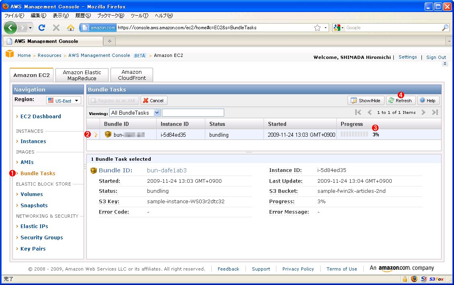Open the ヘルプ(H) menu
Image resolution: width=454 pixels, height=285 pixels.
(164, 15)
